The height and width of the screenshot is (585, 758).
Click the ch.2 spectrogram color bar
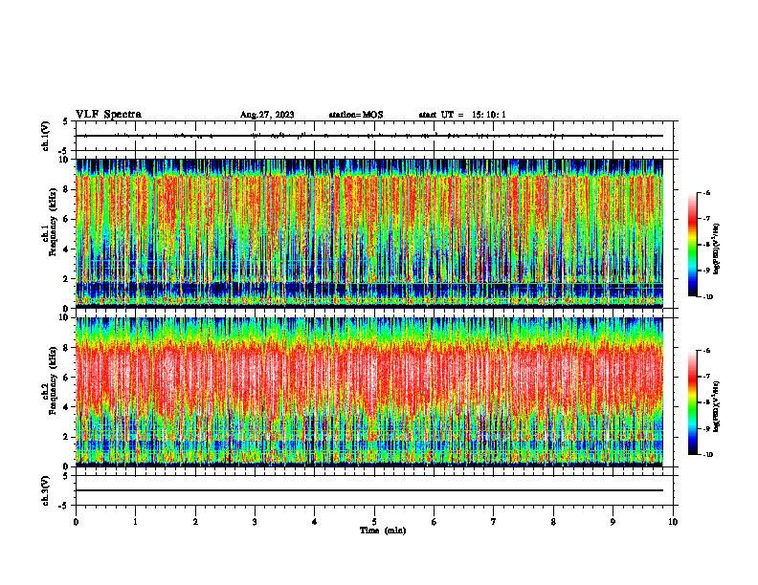(692, 402)
